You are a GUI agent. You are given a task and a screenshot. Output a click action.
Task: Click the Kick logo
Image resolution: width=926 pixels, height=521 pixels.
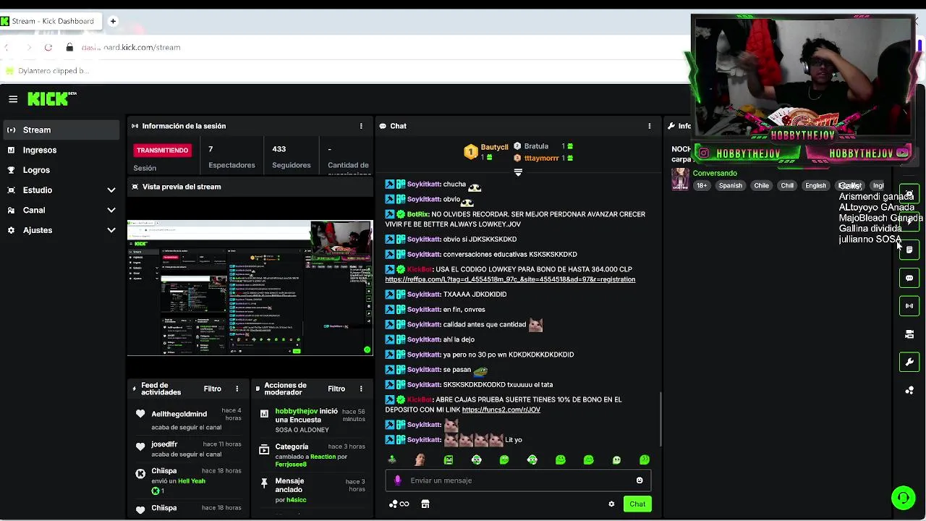[x=52, y=98]
